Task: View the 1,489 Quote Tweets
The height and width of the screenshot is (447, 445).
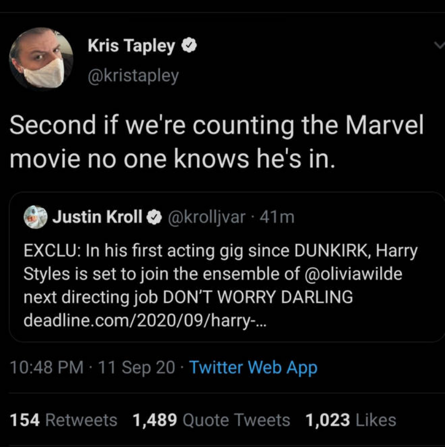Action: click(211, 419)
